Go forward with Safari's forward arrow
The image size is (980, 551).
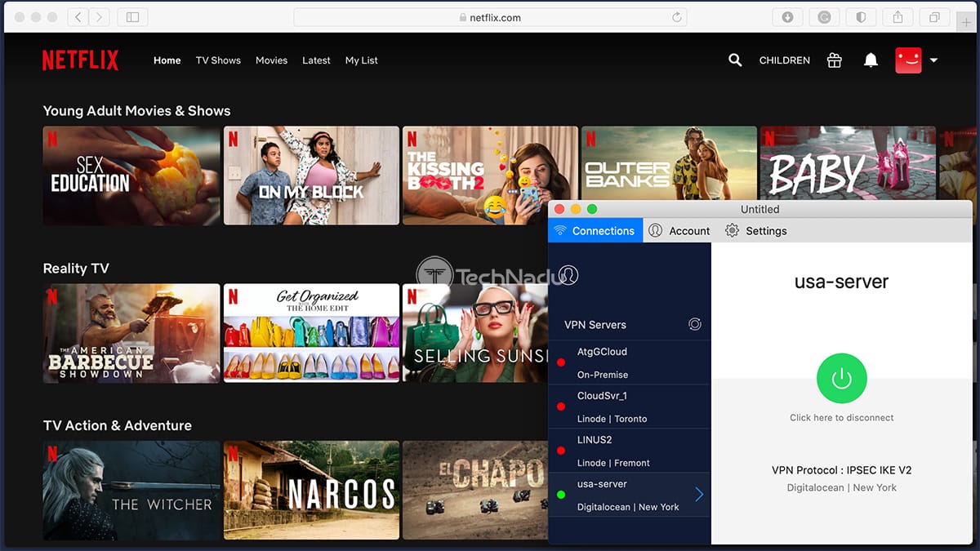(100, 17)
